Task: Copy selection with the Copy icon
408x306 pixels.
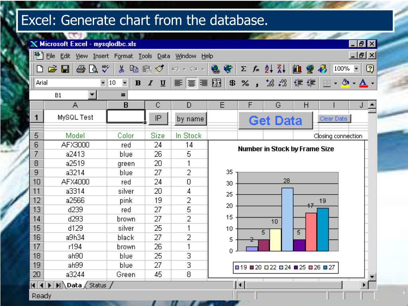Action: [134, 69]
